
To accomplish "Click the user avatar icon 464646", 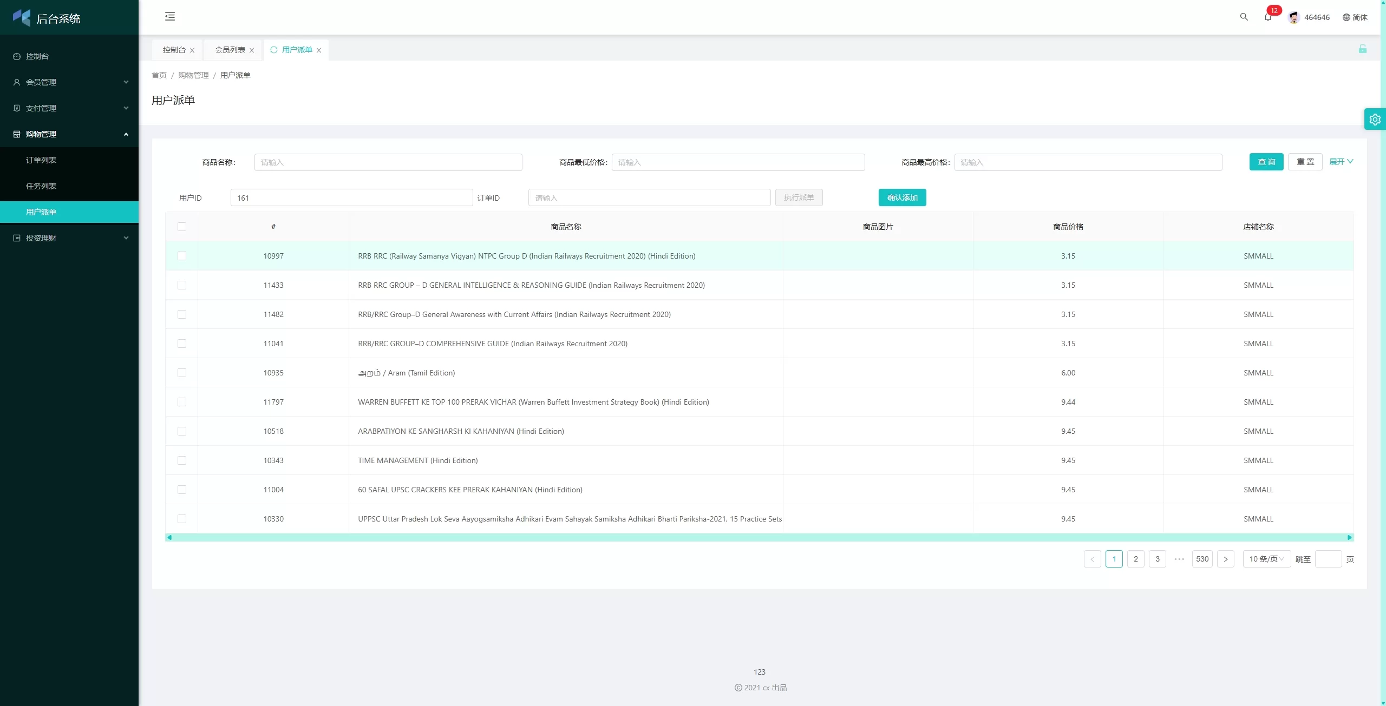I will (1293, 17).
